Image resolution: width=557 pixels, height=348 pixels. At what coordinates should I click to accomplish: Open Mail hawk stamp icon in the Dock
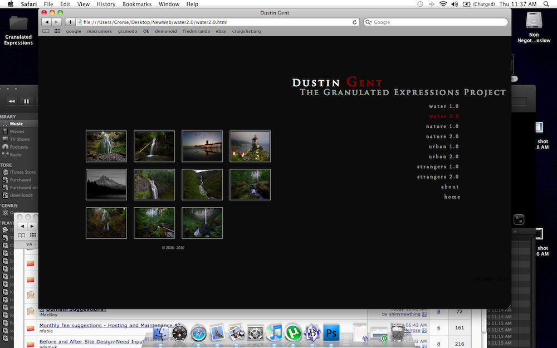coord(217,333)
